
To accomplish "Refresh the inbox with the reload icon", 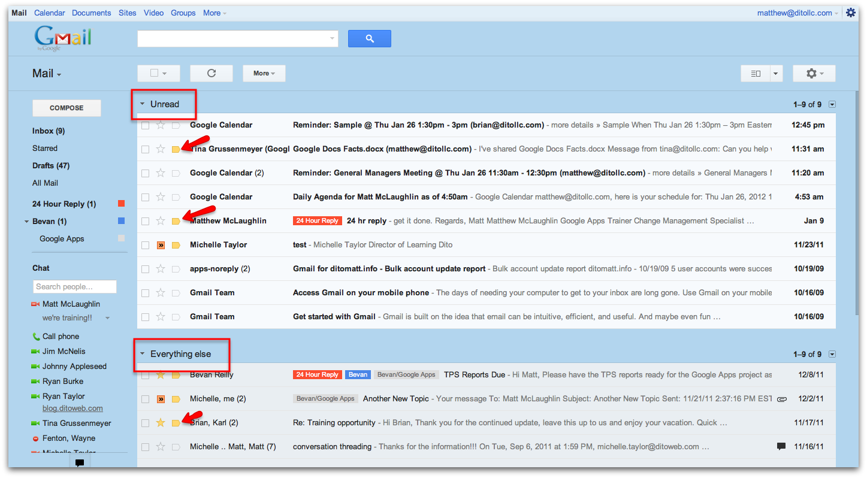I will click(211, 73).
